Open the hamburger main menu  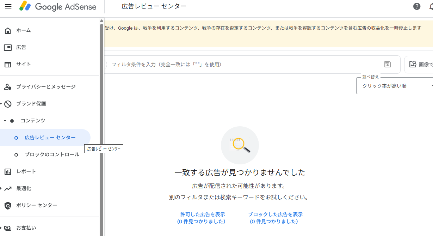click(x=8, y=6)
